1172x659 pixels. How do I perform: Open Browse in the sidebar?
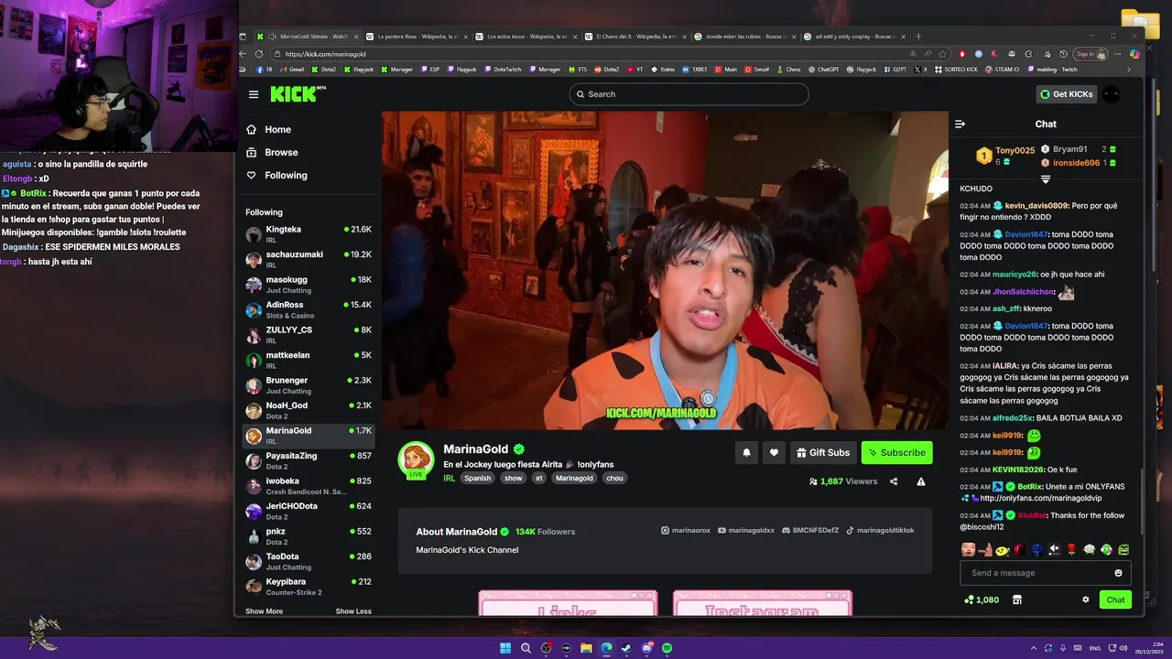tap(272, 153)
